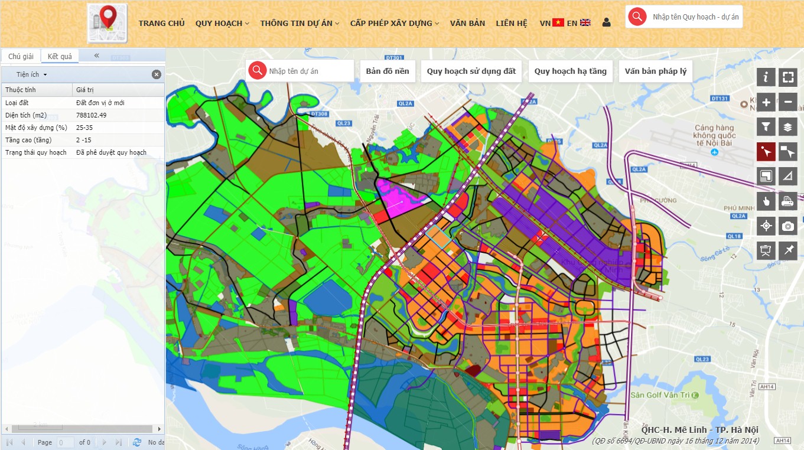The height and width of the screenshot is (450, 804).
Task: Select the point selection pointer tool
Action: point(766,152)
